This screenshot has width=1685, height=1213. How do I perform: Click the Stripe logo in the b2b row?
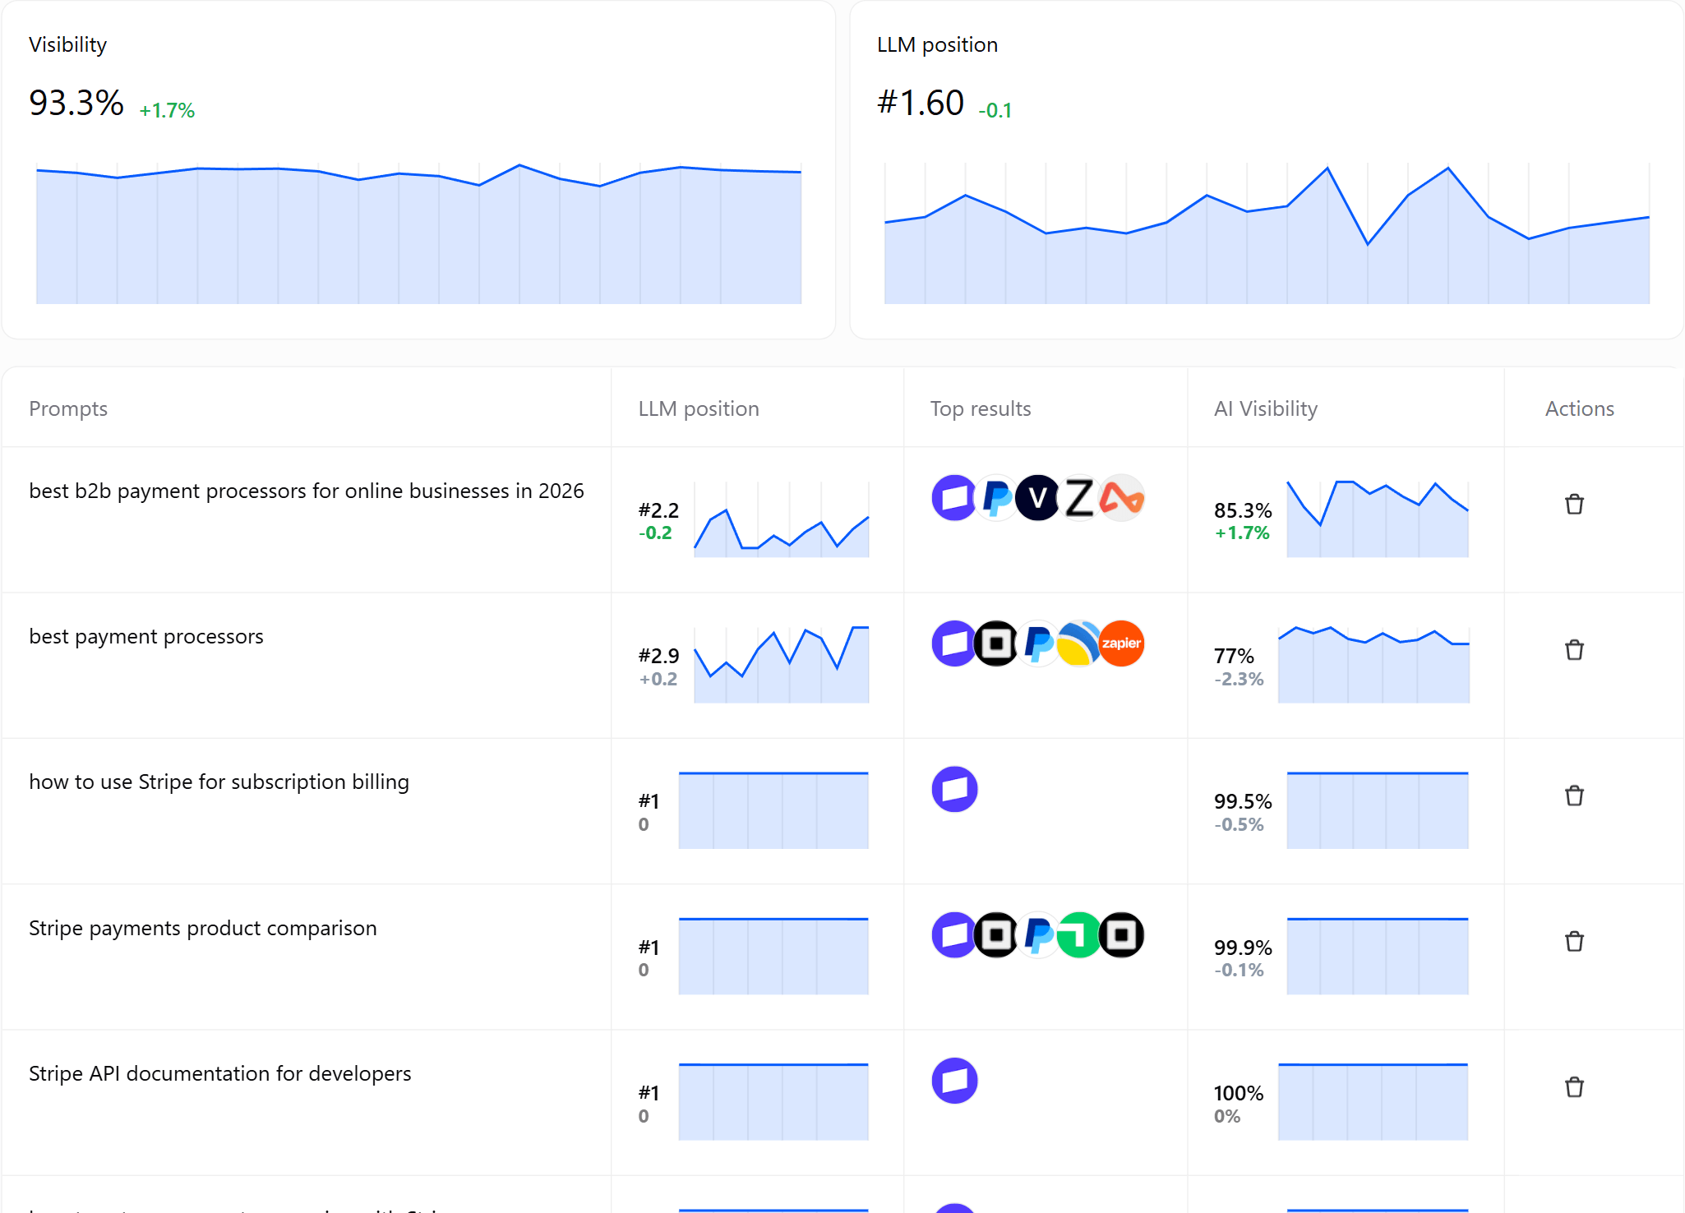tap(954, 498)
